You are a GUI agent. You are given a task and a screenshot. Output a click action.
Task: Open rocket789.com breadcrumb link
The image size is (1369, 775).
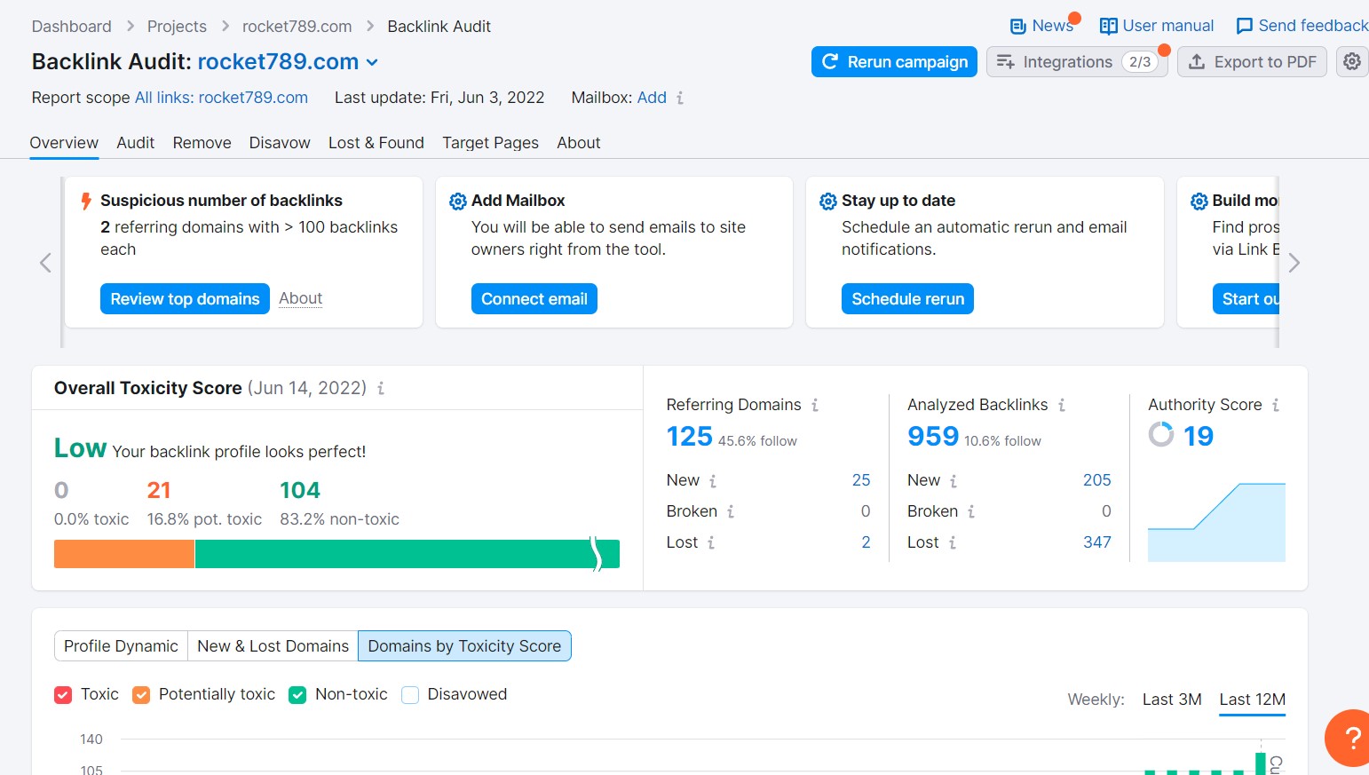(297, 27)
